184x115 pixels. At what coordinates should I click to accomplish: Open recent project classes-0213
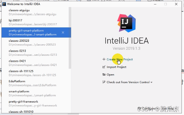[35, 53]
